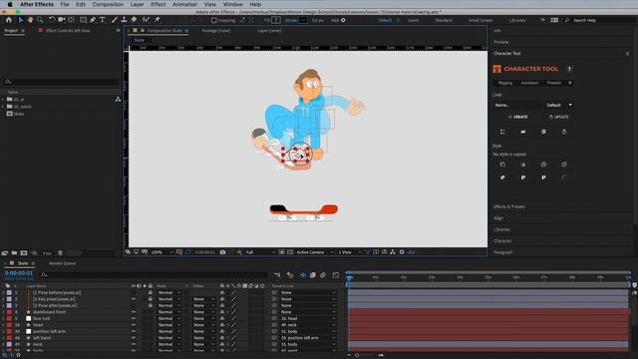Select the Zoom magnifier tool
The width and height of the screenshot is (638, 359).
pos(40,20)
